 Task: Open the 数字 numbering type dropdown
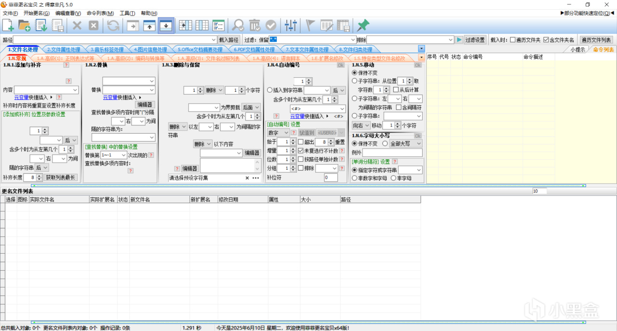pos(278,133)
